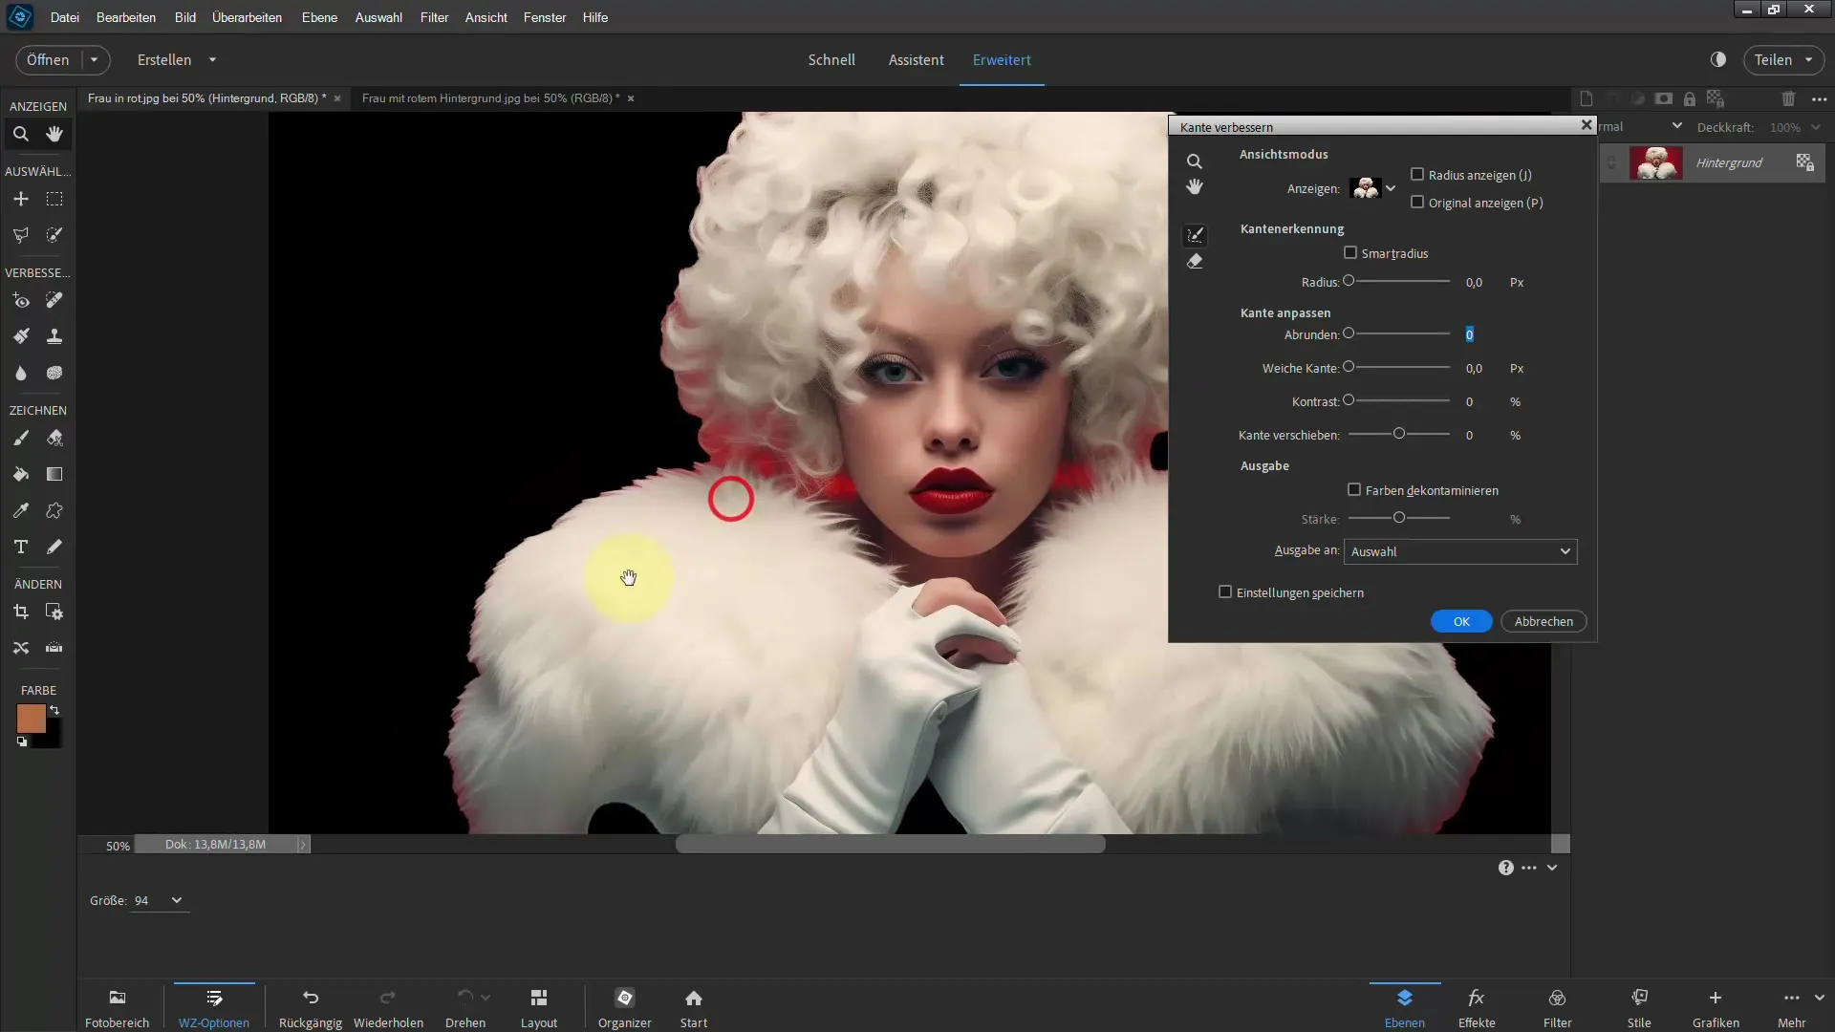1835x1032 pixels.
Task: Open the Überarbeiten menu
Action: tap(247, 17)
